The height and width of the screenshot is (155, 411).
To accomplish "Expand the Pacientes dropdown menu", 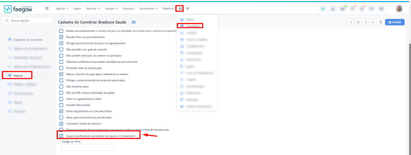I will tap(93, 9).
